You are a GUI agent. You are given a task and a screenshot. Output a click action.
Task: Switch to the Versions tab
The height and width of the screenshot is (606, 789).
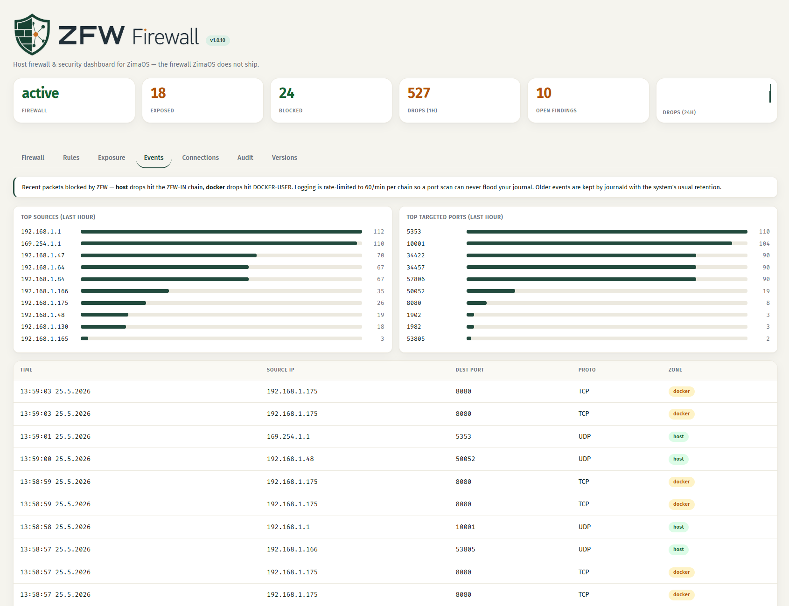coord(284,158)
